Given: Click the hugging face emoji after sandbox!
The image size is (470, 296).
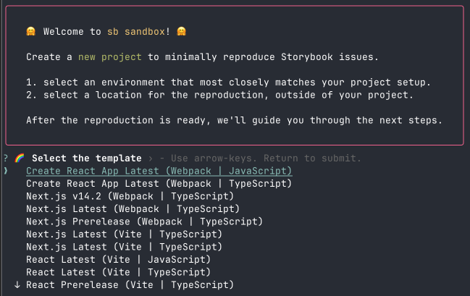Looking at the screenshot, I should click(182, 33).
